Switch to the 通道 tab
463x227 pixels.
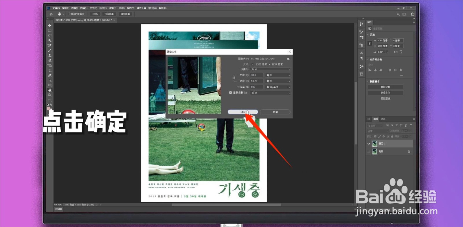[383, 119]
